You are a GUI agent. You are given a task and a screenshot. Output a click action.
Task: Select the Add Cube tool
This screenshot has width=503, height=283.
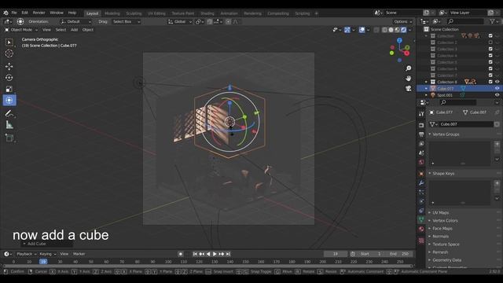click(x=9, y=138)
